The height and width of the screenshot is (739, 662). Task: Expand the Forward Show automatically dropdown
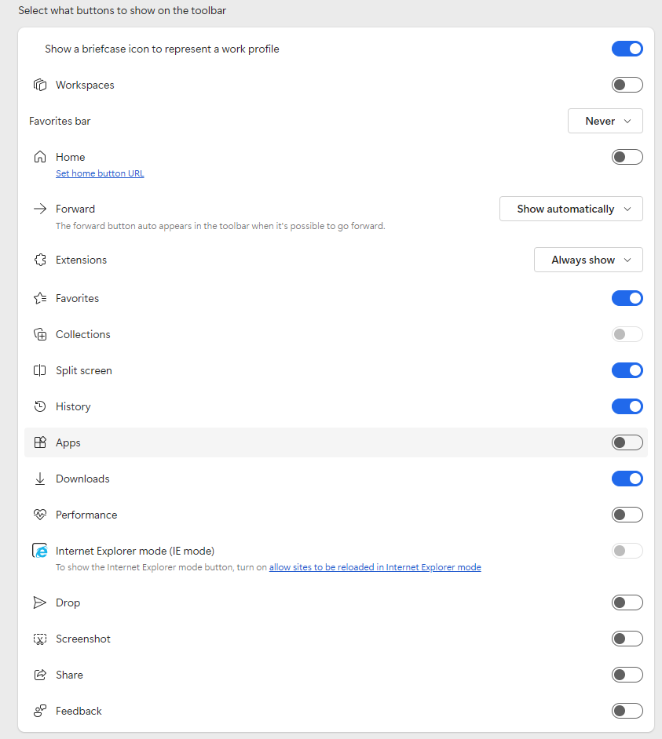pos(572,209)
